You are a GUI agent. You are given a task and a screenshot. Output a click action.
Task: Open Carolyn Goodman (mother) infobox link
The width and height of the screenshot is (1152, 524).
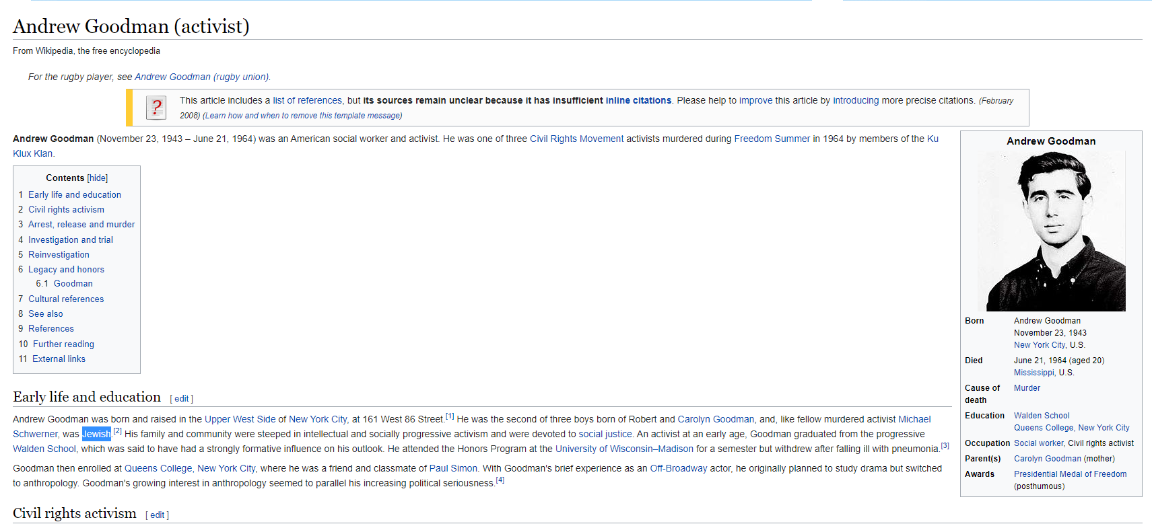coord(1048,459)
